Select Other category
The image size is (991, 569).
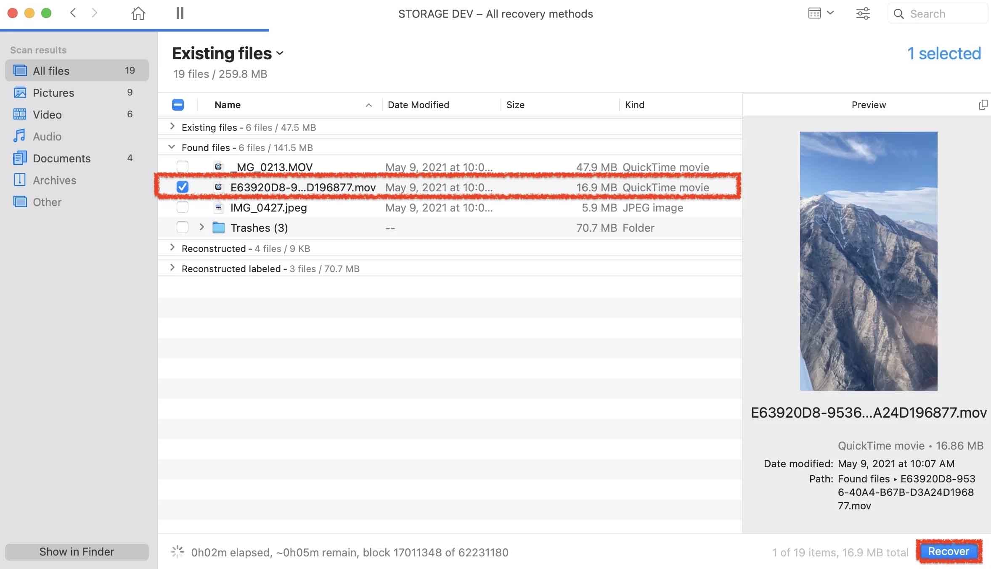[x=77, y=202]
